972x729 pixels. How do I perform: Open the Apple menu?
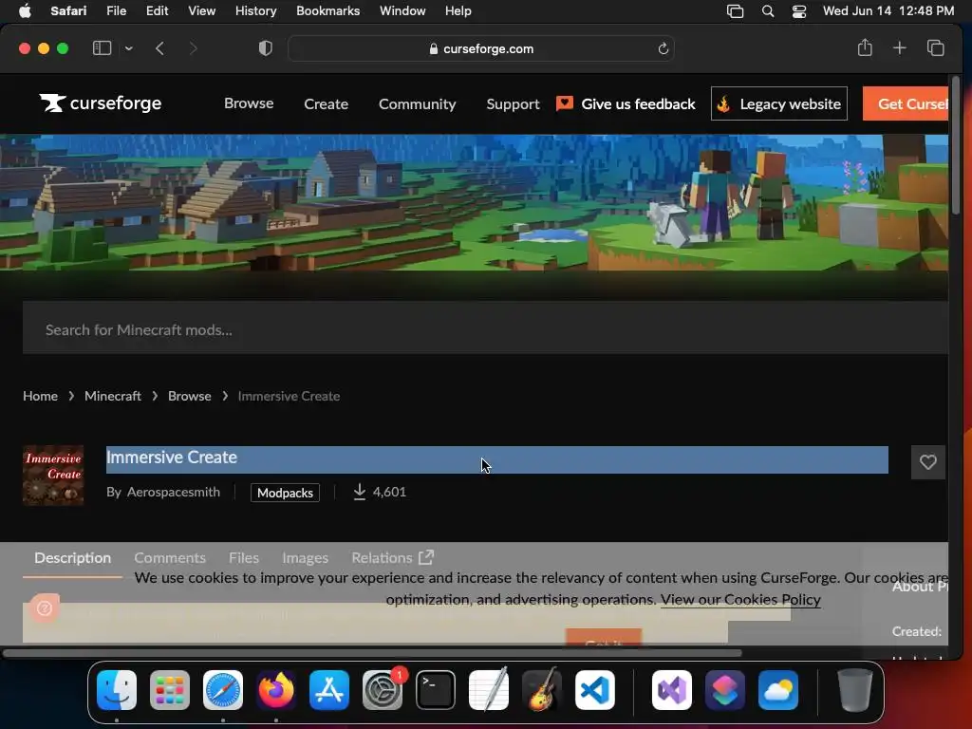pos(25,11)
